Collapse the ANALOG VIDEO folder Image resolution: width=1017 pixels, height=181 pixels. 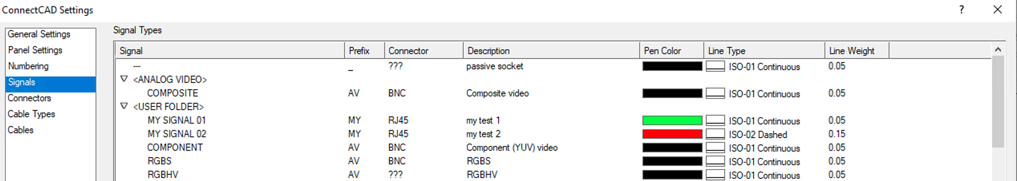coord(124,79)
